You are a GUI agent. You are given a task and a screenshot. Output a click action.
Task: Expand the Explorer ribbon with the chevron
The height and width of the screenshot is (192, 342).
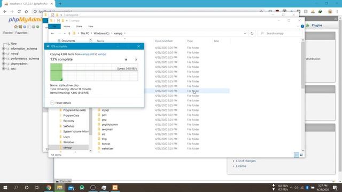[x=298, y=26]
